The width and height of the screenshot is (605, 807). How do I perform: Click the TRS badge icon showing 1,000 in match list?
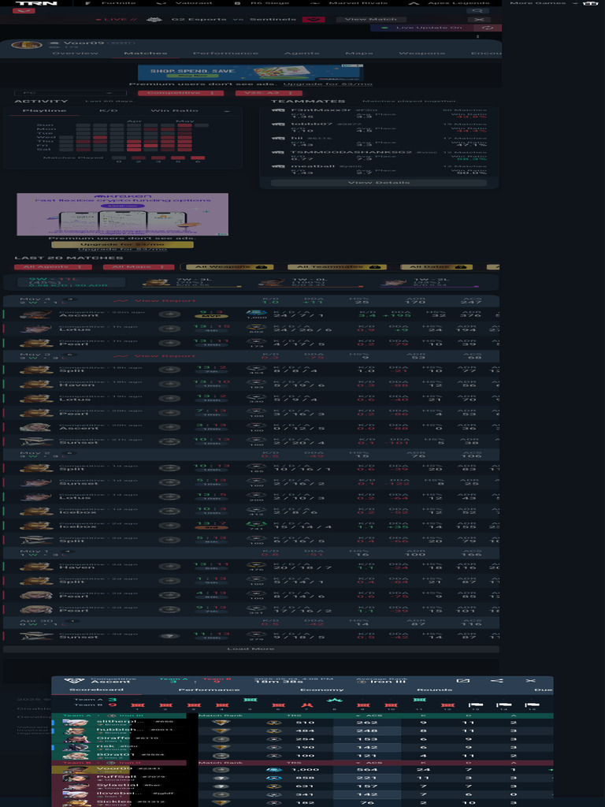(256, 312)
